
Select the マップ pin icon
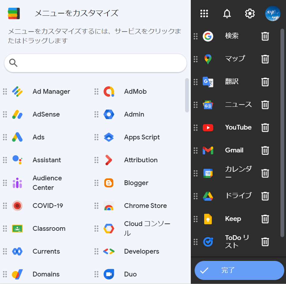[x=208, y=59]
